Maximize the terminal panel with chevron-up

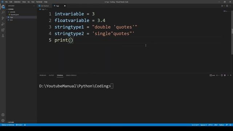pyautogui.click(x=228, y=75)
